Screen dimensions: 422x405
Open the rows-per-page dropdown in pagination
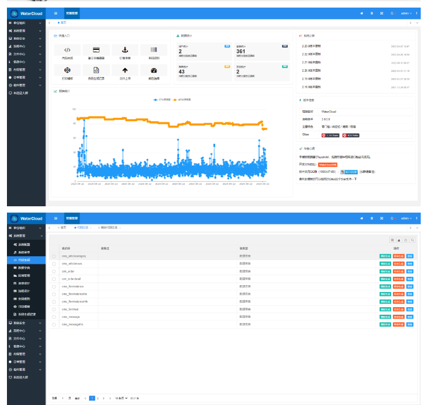click(x=121, y=398)
